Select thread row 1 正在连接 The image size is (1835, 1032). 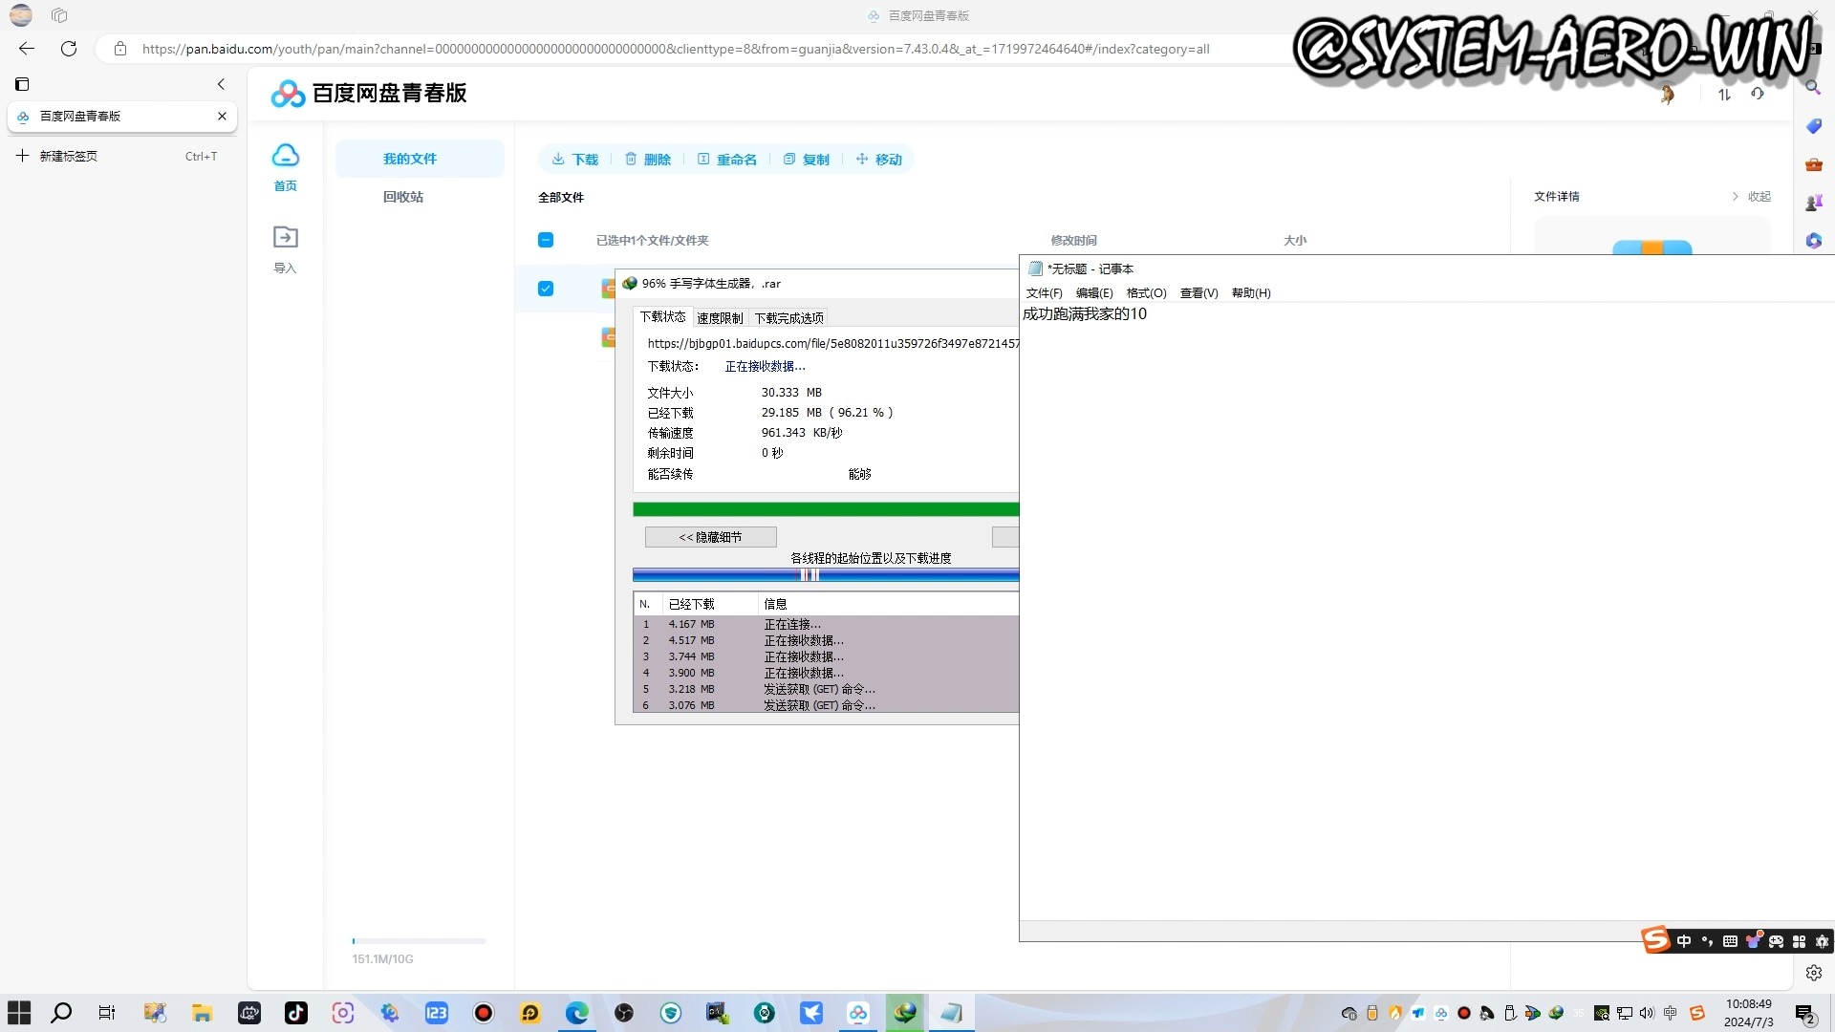[x=826, y=624]
